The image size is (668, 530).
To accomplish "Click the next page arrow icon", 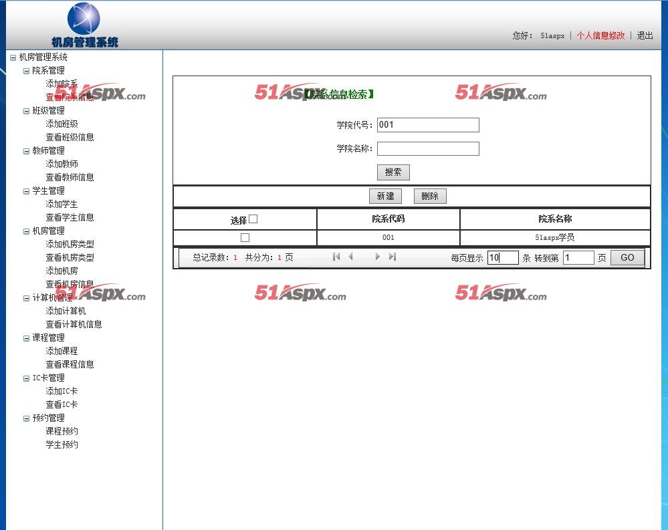I will tap(378, 257).
